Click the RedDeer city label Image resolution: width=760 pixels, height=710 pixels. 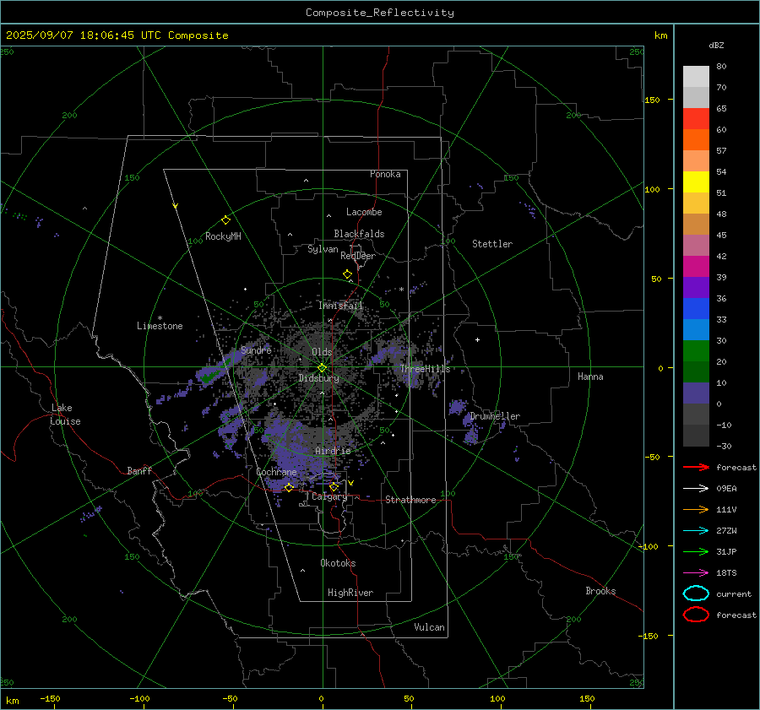coord(358,256)
